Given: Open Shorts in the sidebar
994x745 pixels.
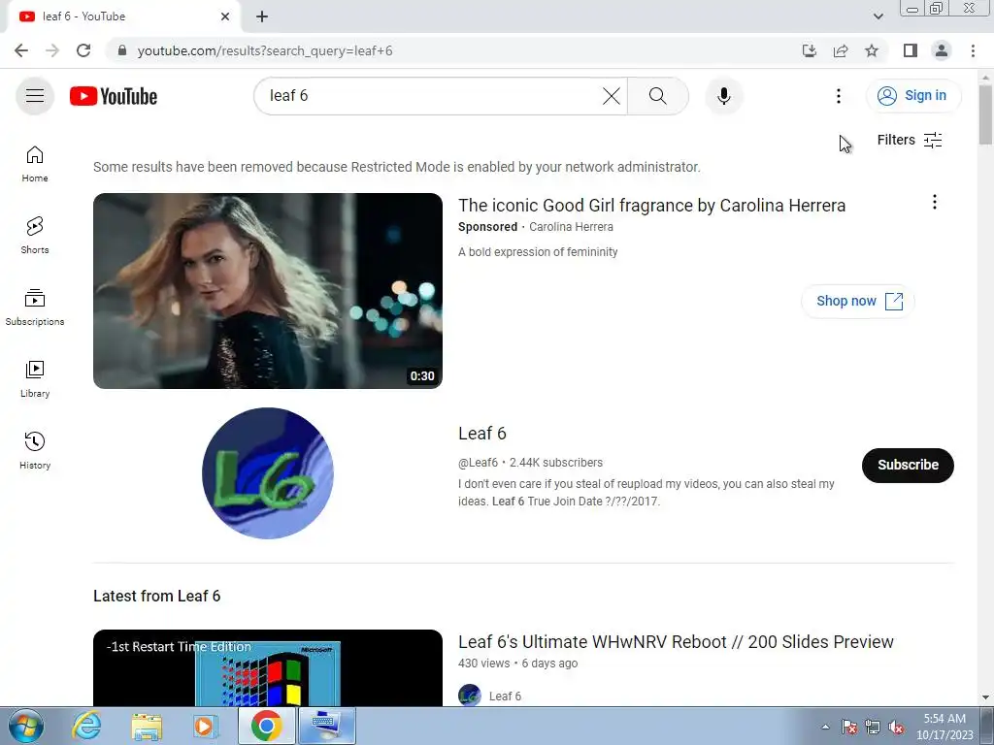Looking at the screenshot, I should coord(35,236).
